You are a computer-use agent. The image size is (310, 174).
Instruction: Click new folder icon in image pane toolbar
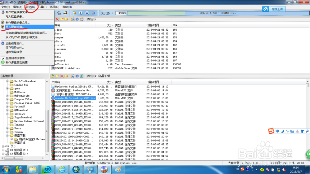point(62,19)
